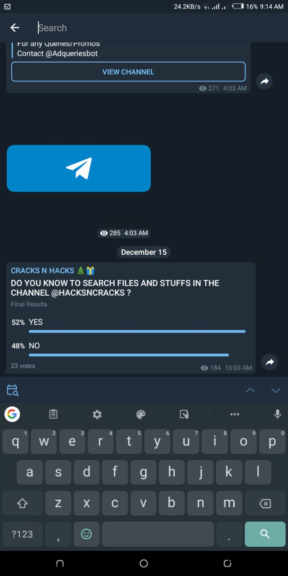The image size is (288, 576).
Task: Tap the keyboard search submit button
Action: coord(265,534)
